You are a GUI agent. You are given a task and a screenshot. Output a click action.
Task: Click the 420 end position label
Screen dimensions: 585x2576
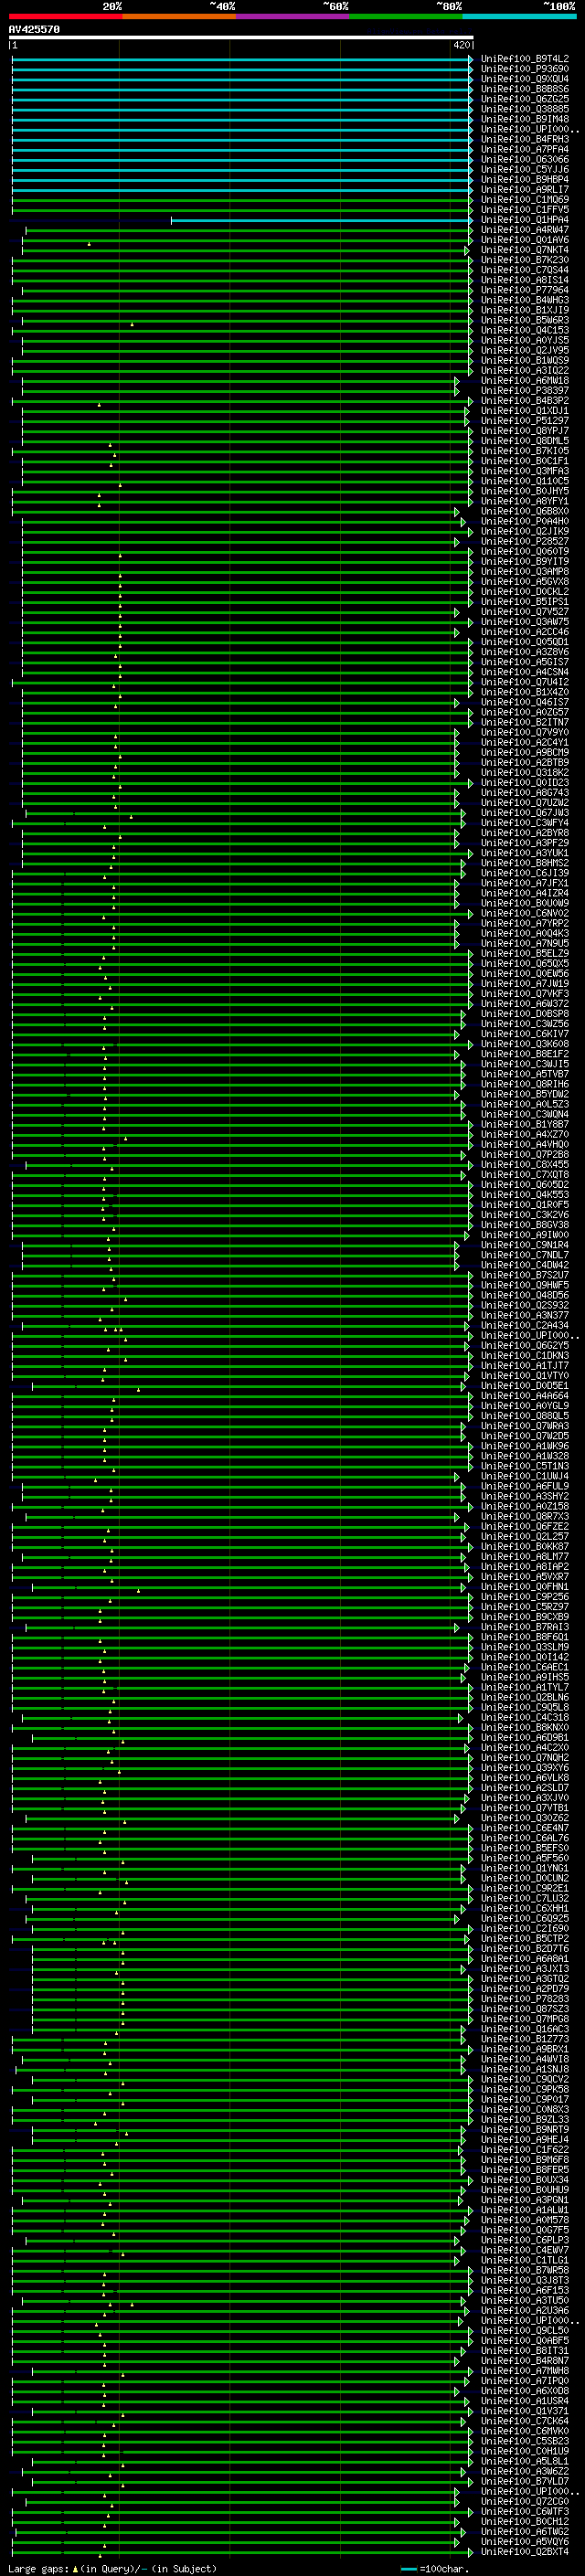(x=462, y=45)
